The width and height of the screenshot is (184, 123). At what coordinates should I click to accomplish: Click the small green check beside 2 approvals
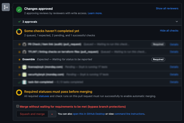pyautogui.click(x=19, y=22)
